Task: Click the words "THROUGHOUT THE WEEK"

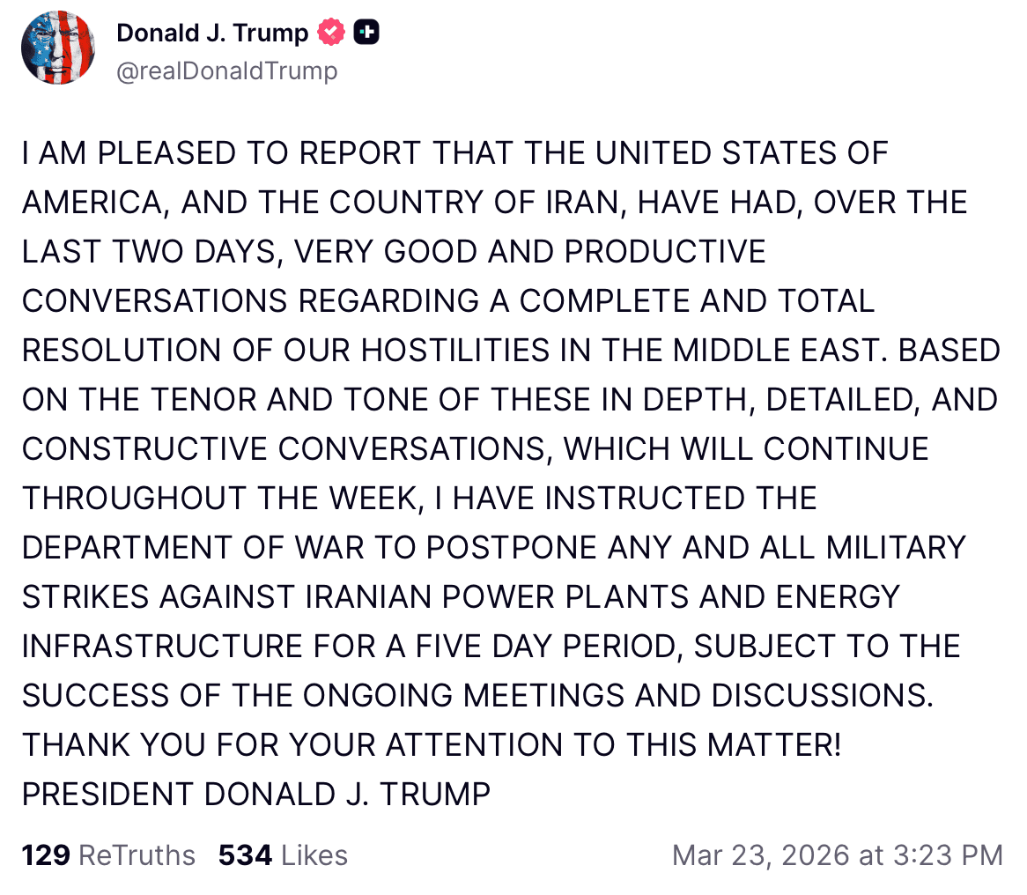Action: click(x=215, y=499)
